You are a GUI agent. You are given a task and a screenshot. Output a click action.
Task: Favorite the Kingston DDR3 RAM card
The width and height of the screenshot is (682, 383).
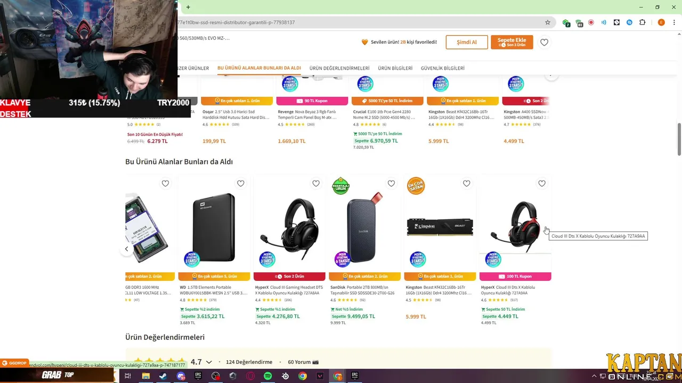(165, 184)
